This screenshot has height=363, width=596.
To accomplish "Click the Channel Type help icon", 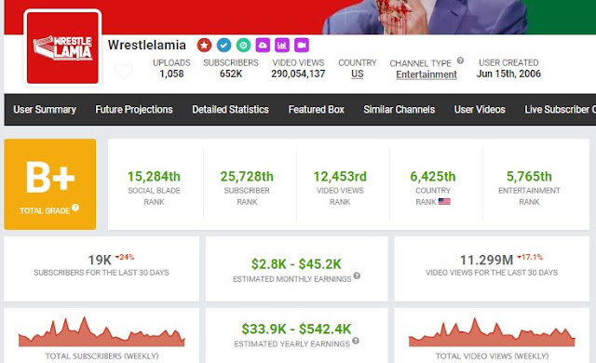I will point(460,60).
